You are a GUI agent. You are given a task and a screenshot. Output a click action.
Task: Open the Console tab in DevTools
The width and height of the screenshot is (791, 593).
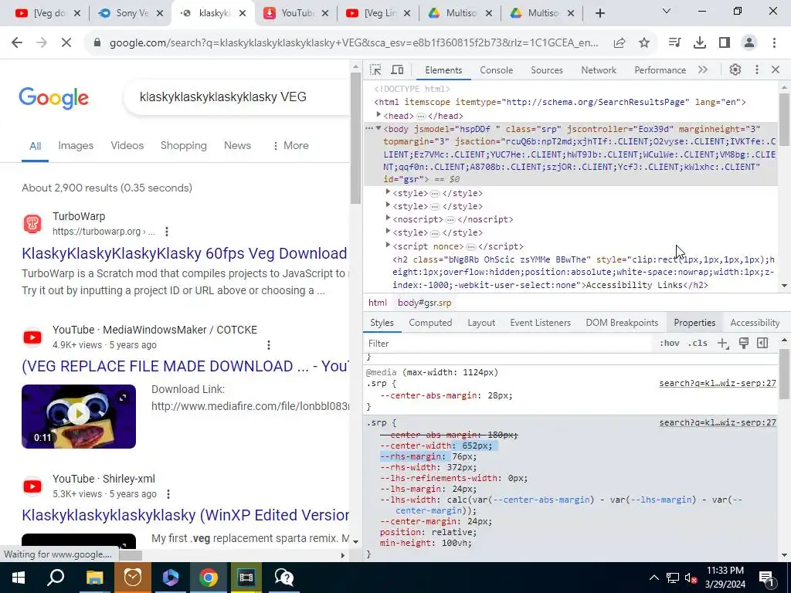497,70
